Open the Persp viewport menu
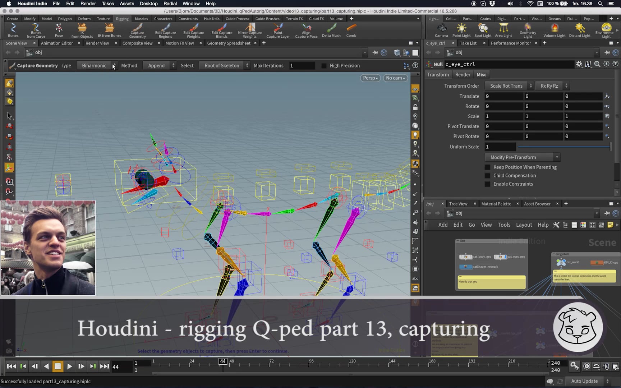 click(x=370, y=78)
